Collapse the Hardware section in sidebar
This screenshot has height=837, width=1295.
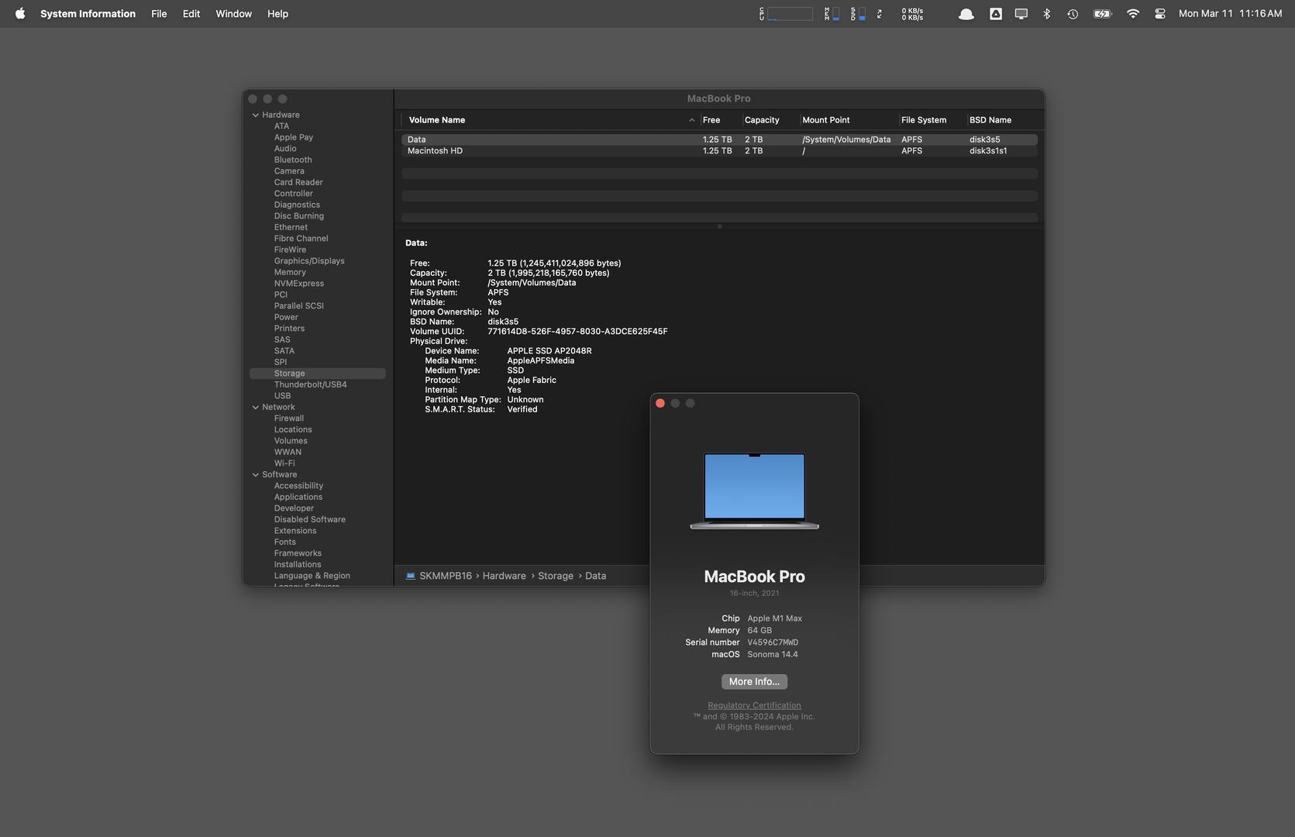(256, 115)
